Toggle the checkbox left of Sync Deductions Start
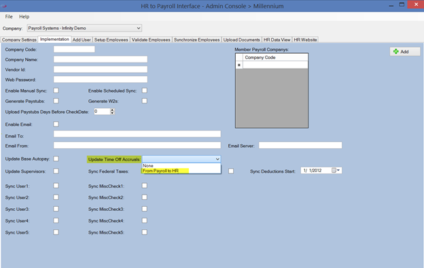The image size is (424, 268). [231, 171]
